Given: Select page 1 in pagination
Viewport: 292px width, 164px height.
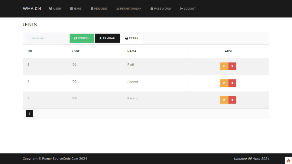Looking at the screenshot, I should coord(29,114).
